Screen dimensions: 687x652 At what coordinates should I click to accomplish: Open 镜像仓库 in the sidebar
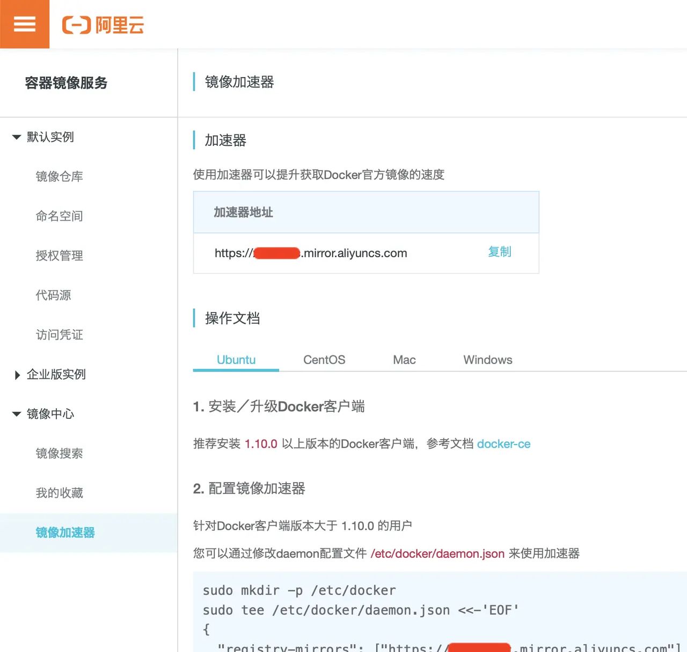tap(60, 176)
